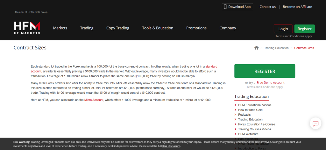Screen dimensions: 326x150
Task: Open the Micro Account link
Action: [94, 100]
